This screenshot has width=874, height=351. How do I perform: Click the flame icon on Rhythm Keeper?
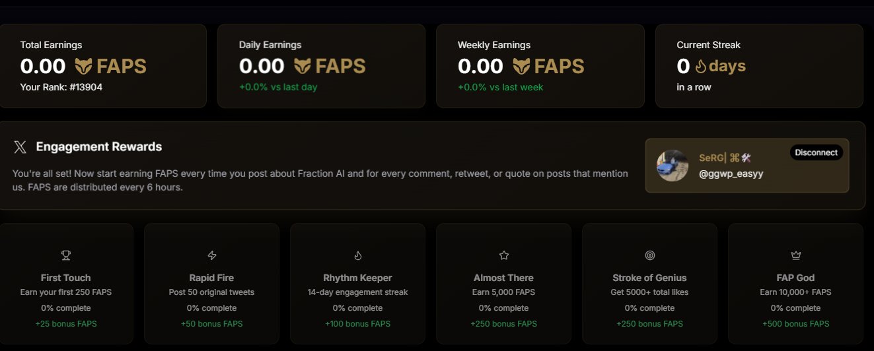click(x=357, y=255)
